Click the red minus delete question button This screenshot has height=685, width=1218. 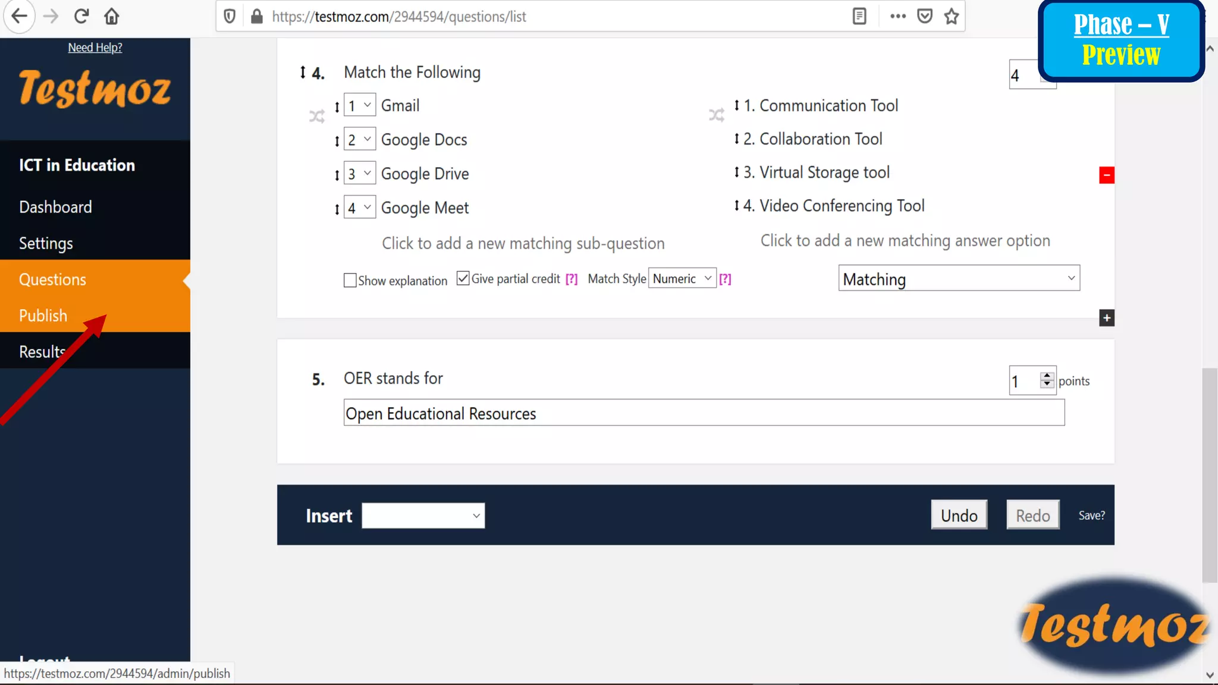pos(1106,175)
